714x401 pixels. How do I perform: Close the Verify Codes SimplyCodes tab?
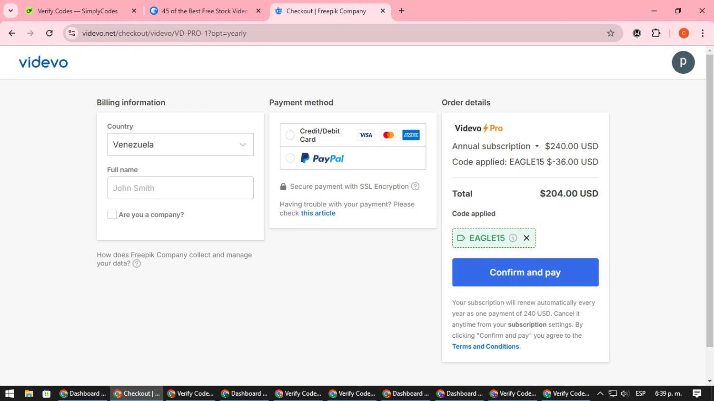coord(134,11)
